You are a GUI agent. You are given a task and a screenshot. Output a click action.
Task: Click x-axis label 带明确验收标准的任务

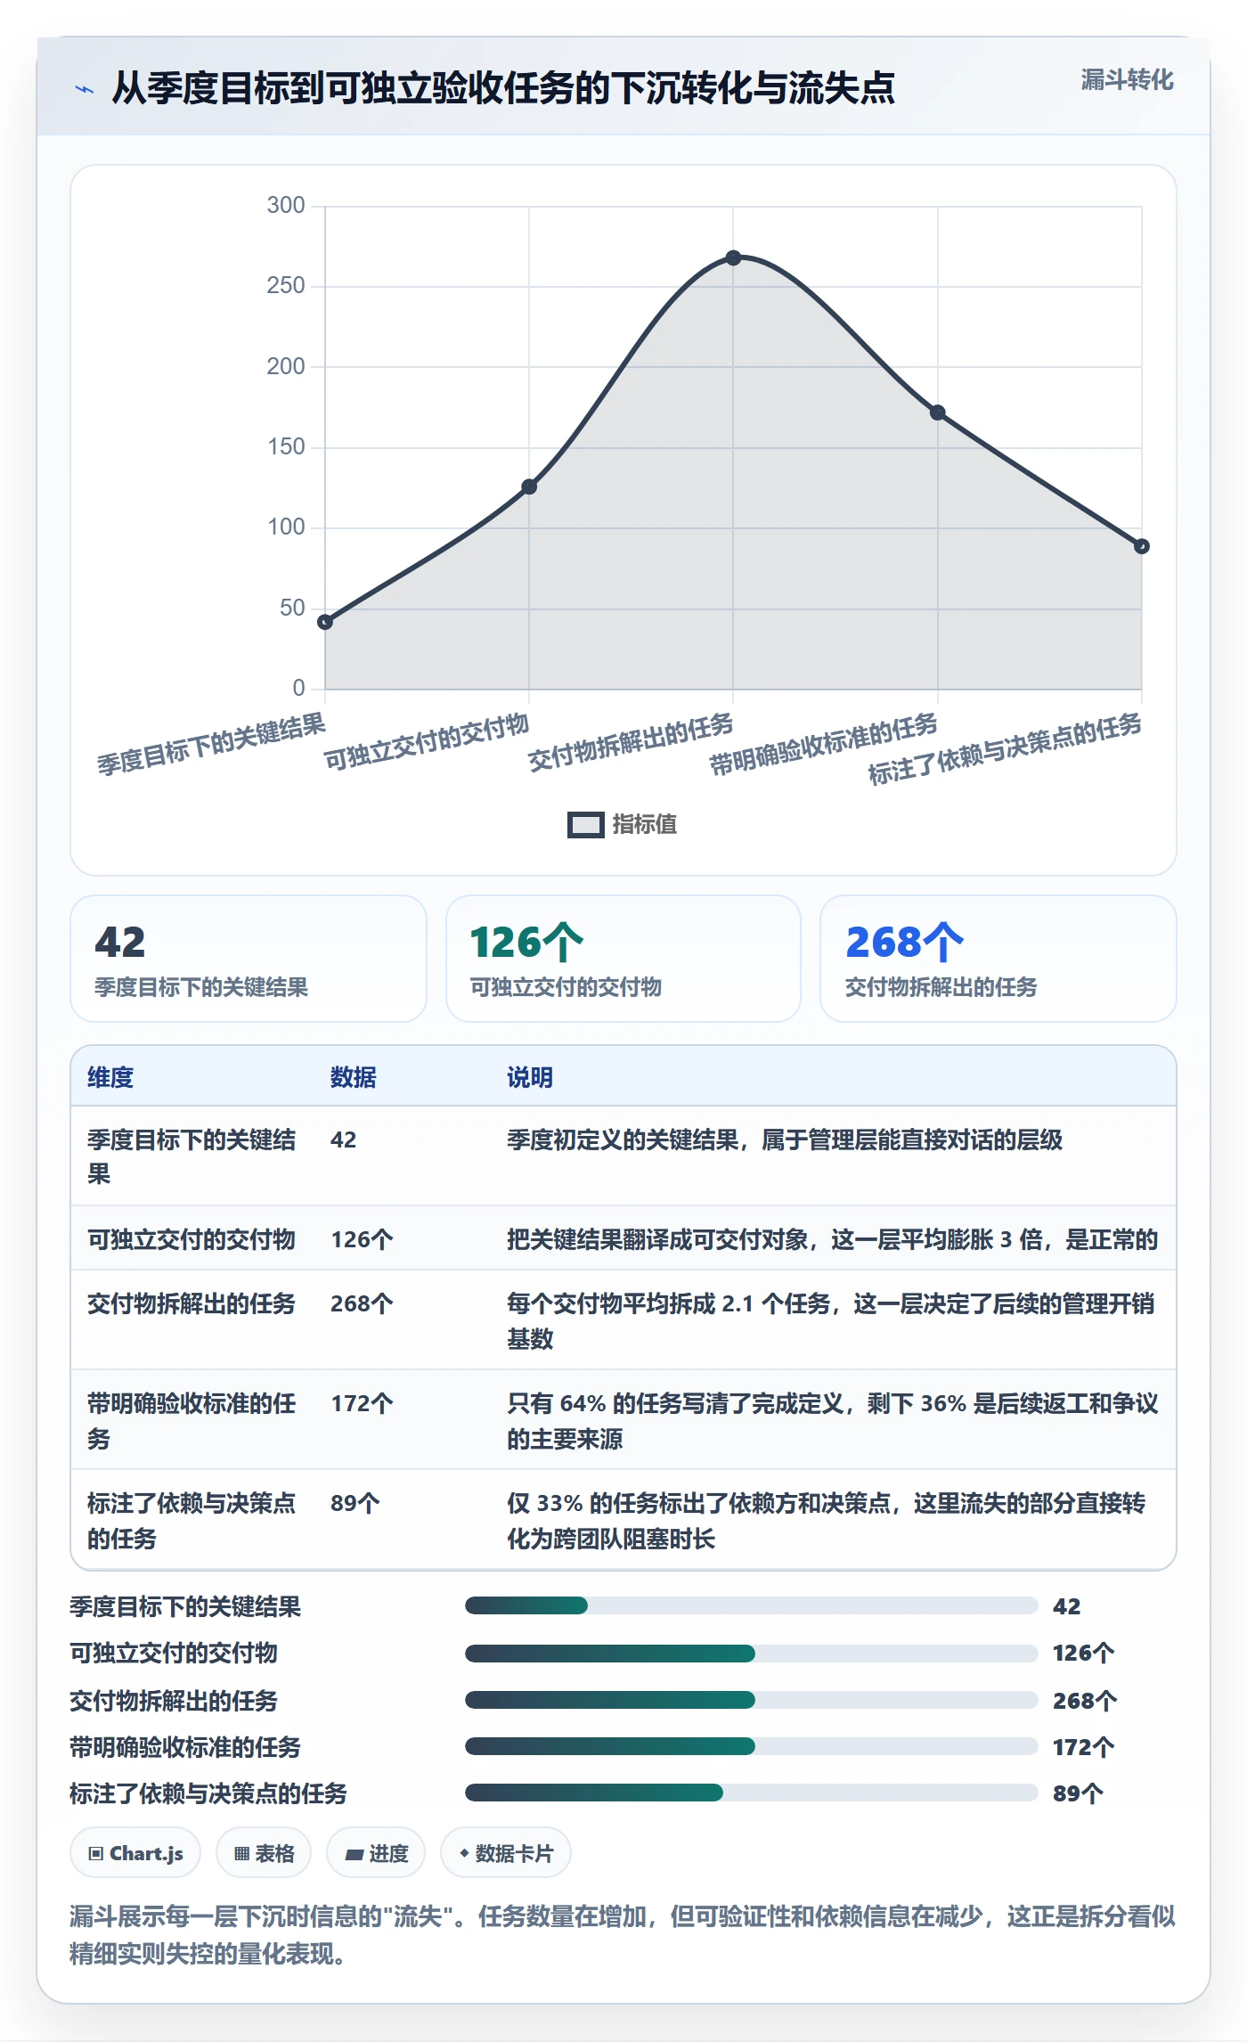tap(824, 744)
